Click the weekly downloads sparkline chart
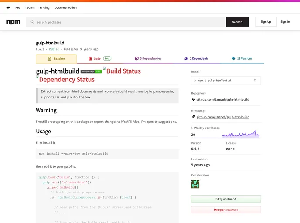 (x=241, y=134)
